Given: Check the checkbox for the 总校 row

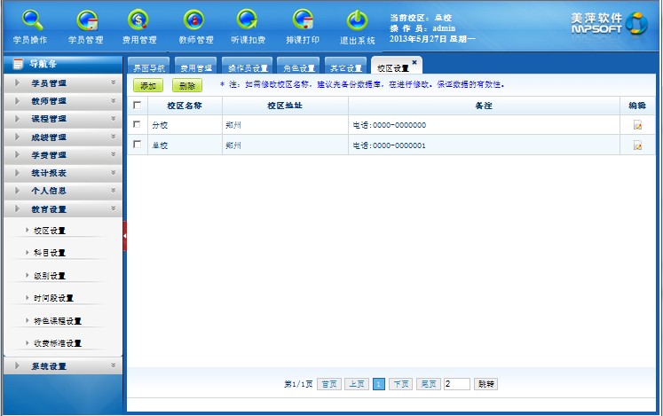Looking at the screenshot, I should pos(137,145).
